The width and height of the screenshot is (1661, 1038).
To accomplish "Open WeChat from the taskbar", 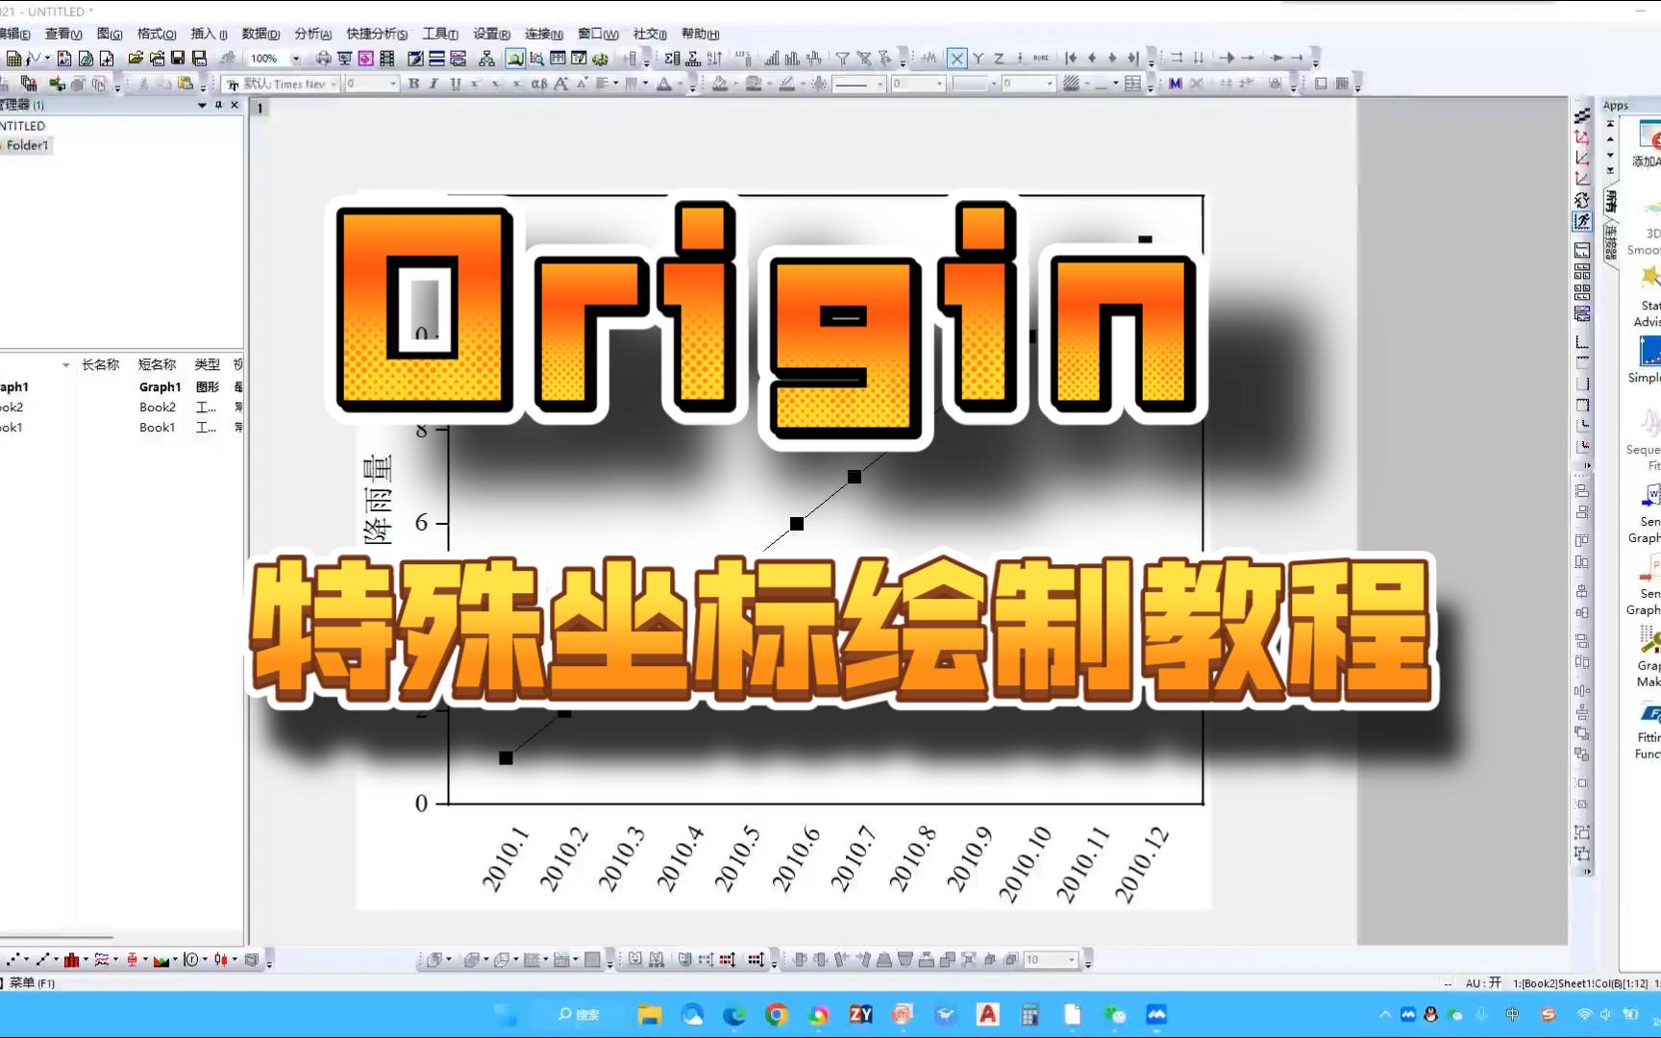I will click(x=1114, y=1014).
